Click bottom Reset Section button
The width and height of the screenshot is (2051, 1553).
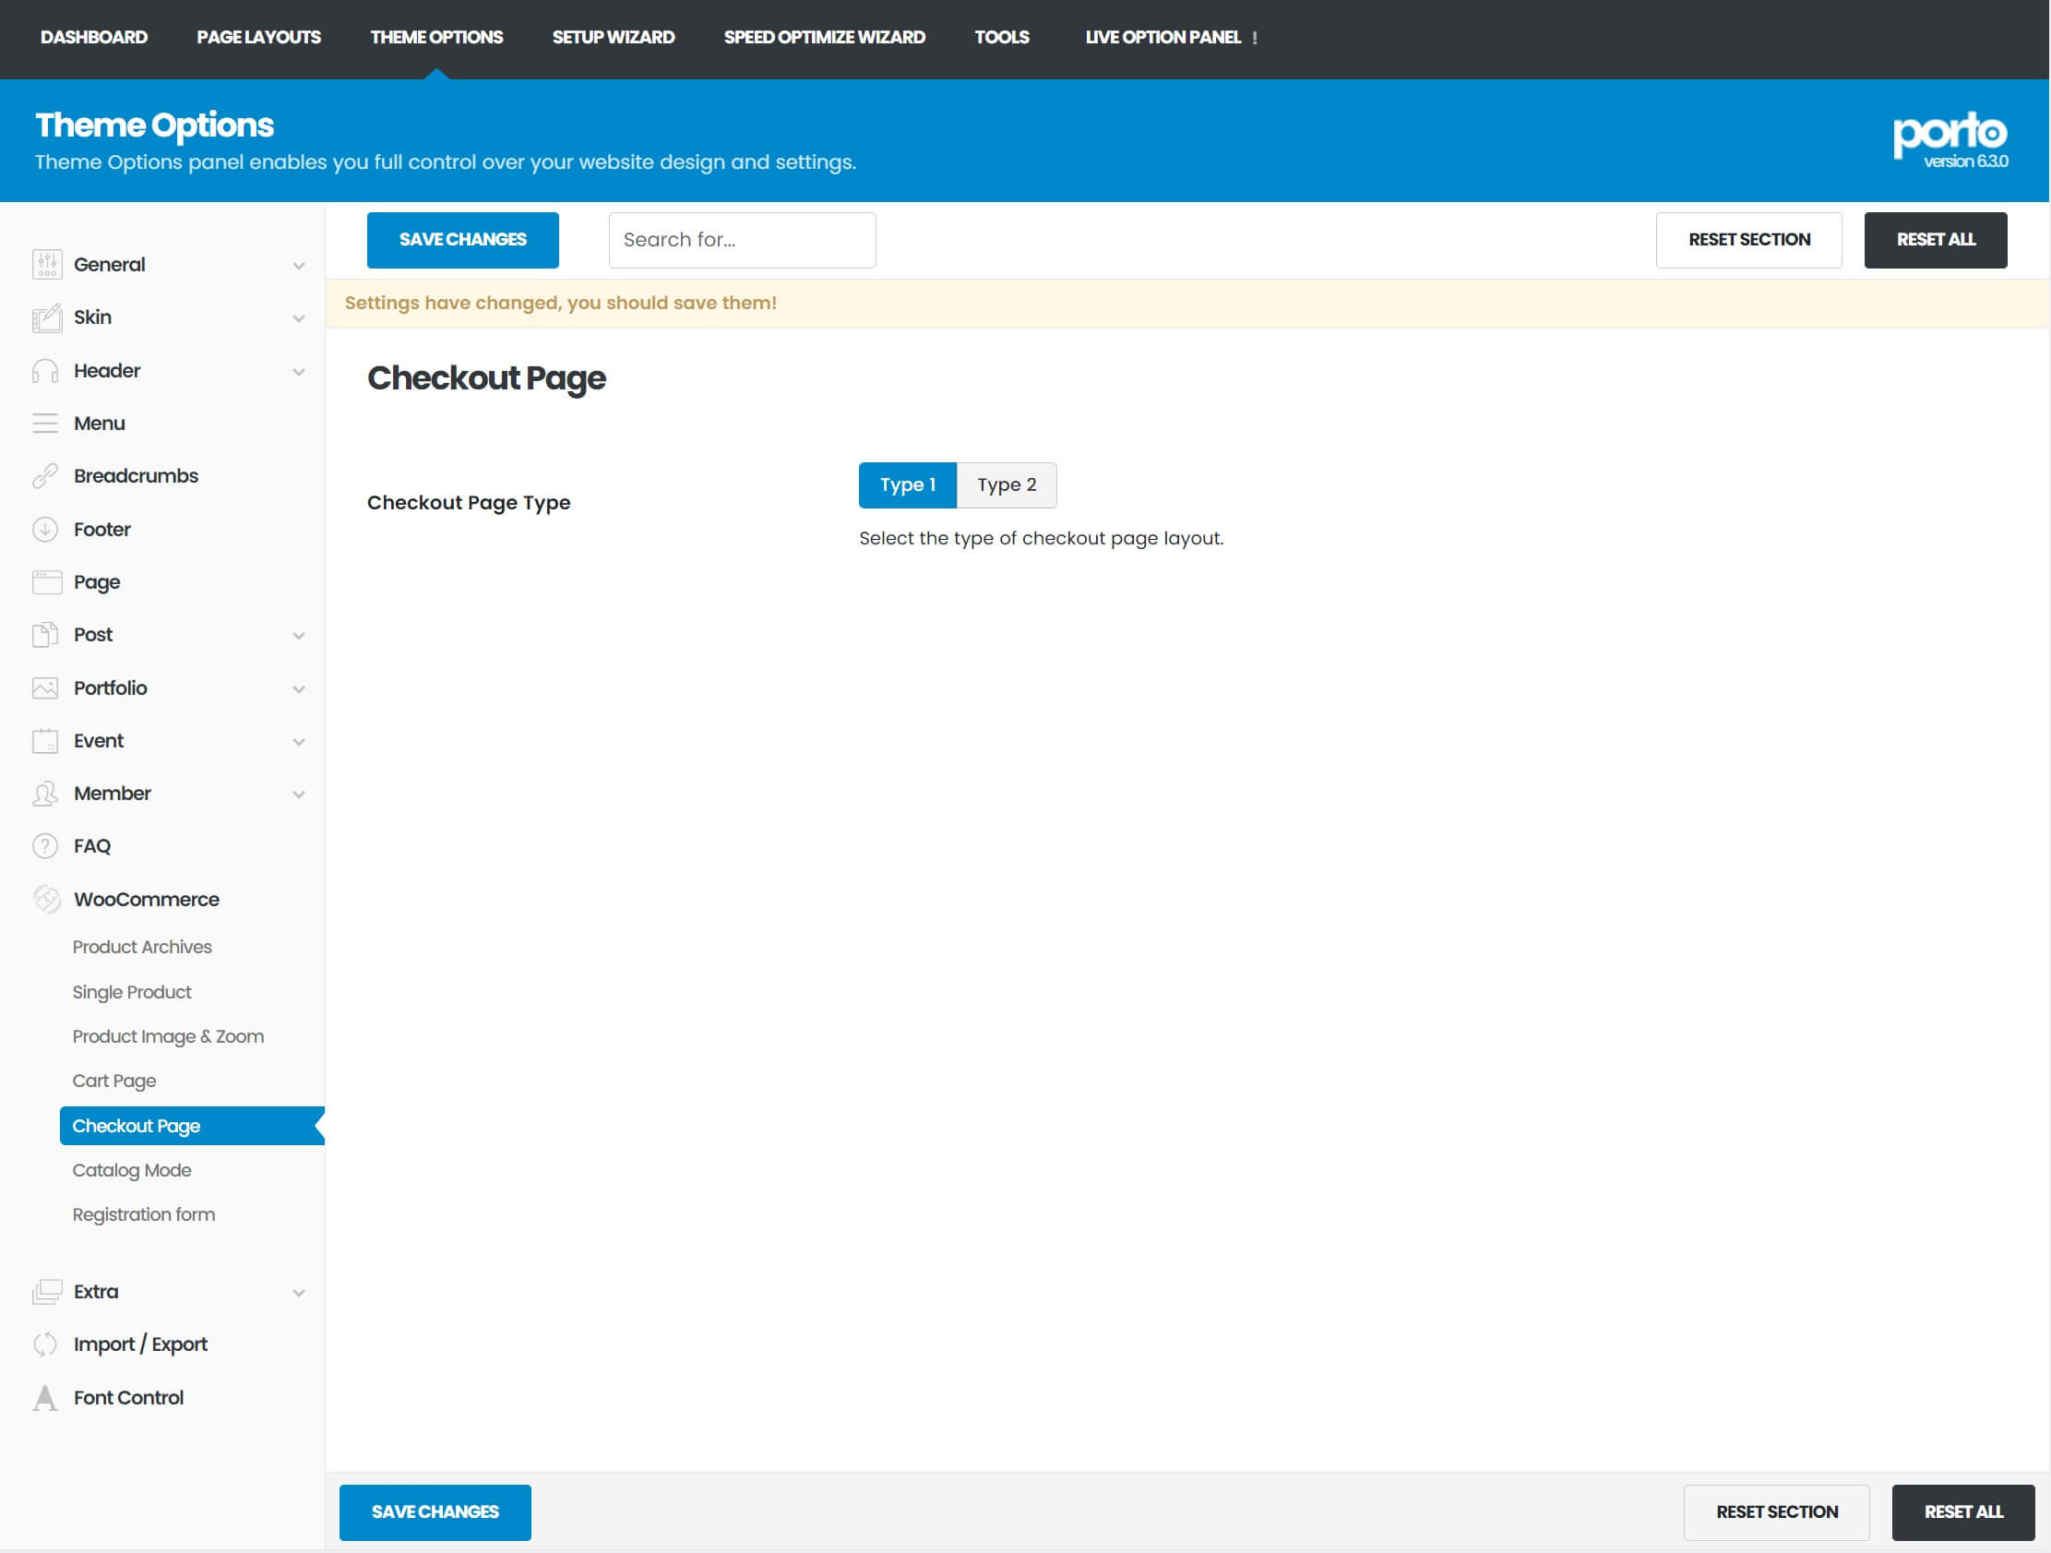(x=1776, y=1512)
